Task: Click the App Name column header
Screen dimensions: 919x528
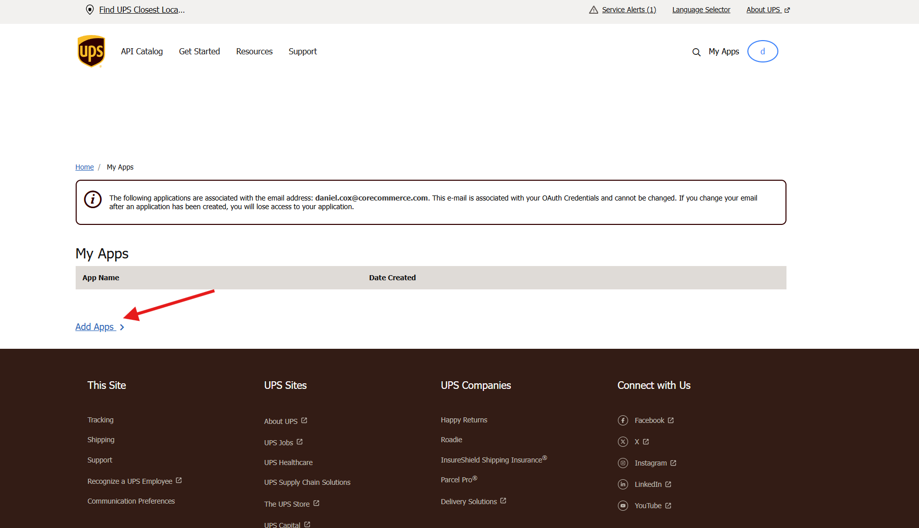Action: (101, 278)
